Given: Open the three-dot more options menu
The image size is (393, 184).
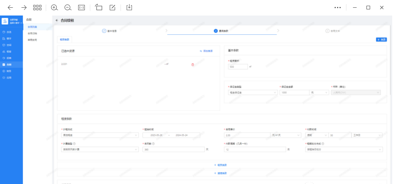Looking at the screenshot, I should click(x=337, y=7).
